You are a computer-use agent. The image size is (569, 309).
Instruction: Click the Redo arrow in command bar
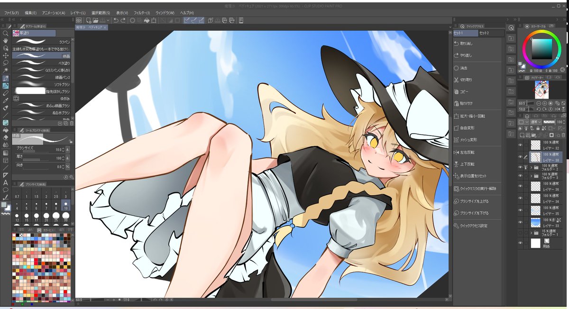pos(123,20)
